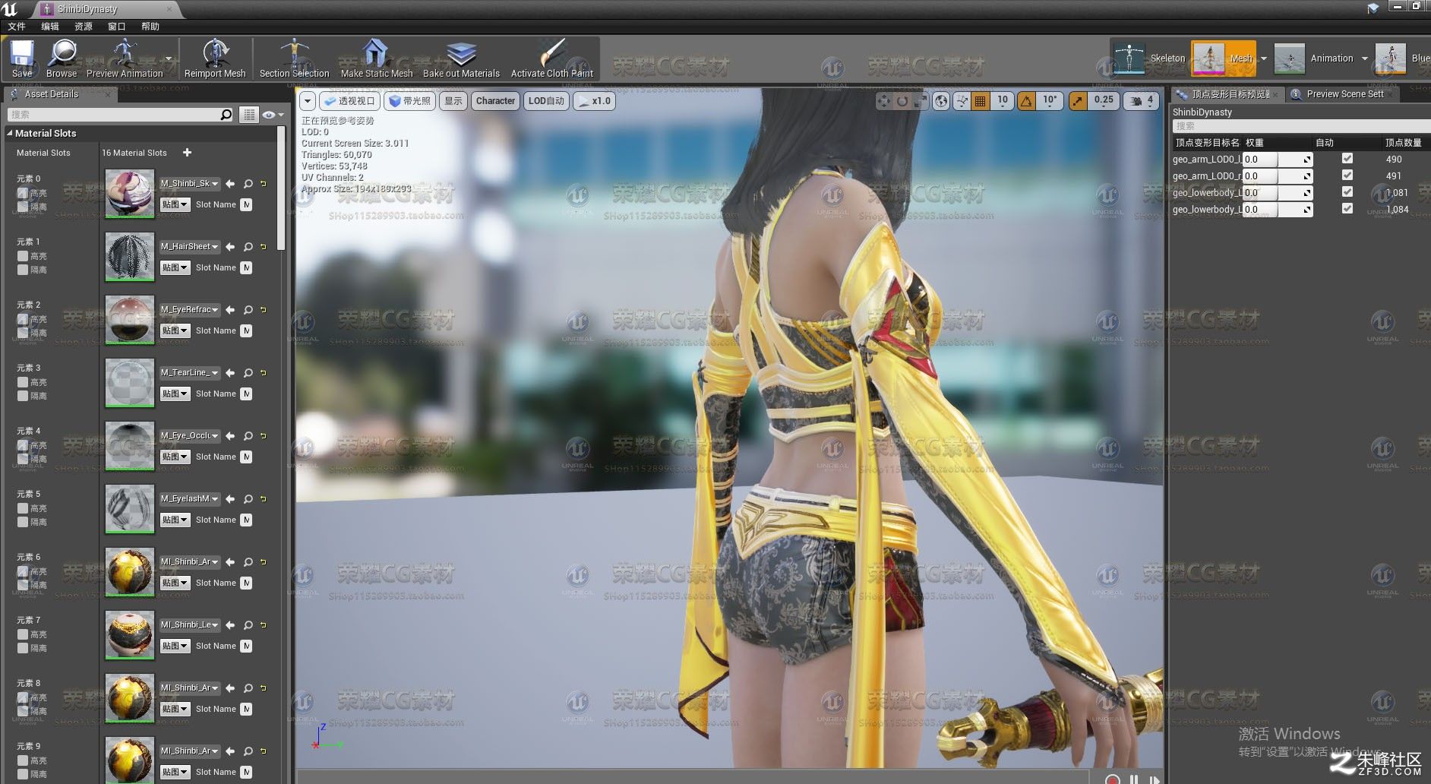Open the 编辑 menu

pyautogui.click(x=50, y=27)
